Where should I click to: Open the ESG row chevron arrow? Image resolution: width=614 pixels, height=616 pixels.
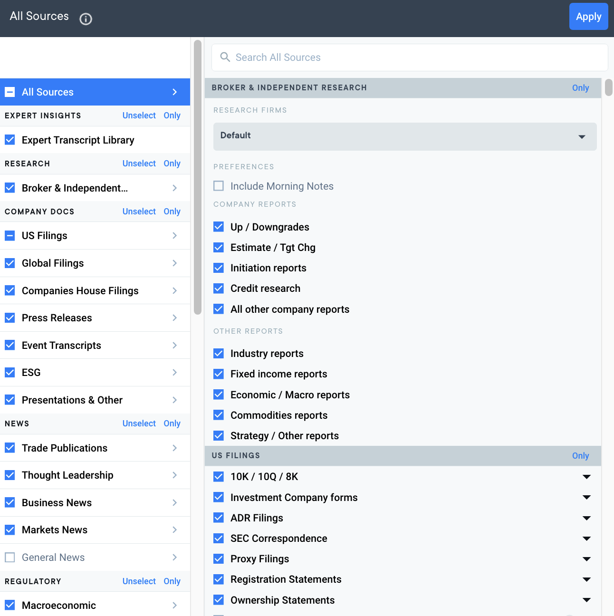(175, 373)
